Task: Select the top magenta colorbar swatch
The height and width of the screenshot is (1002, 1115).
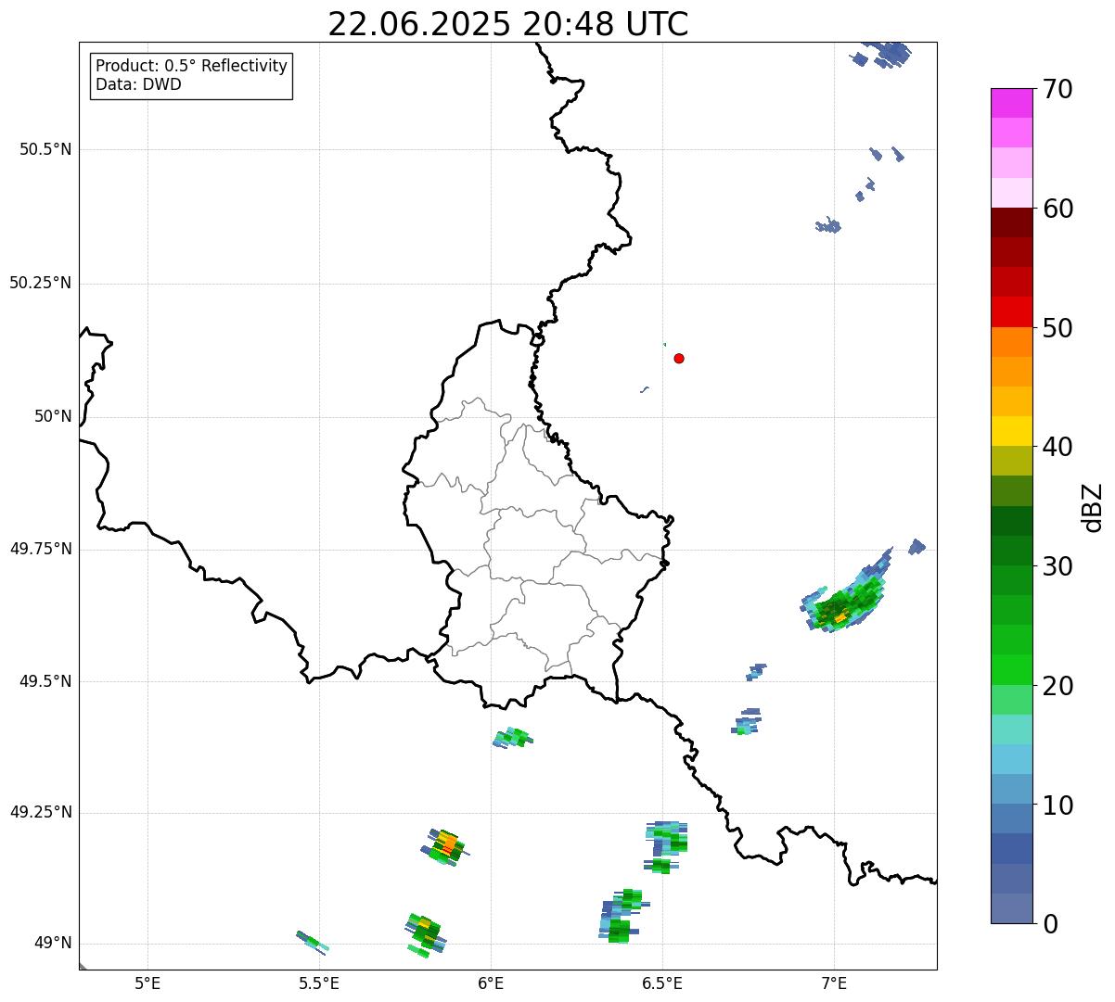Action: (x=1012, y=103)
